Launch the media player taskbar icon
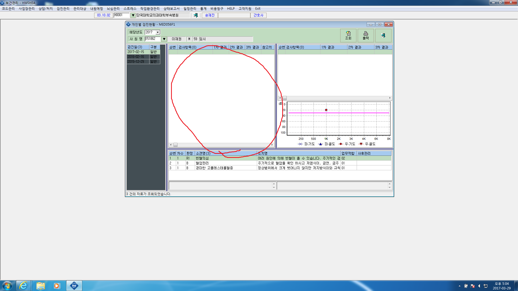 click(57, 286)
